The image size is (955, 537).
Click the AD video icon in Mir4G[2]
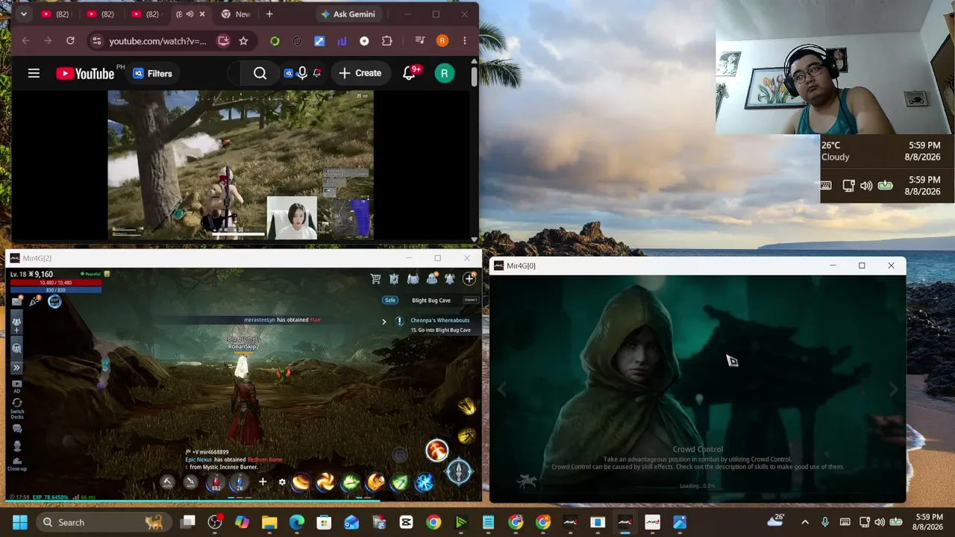point(16,386)
